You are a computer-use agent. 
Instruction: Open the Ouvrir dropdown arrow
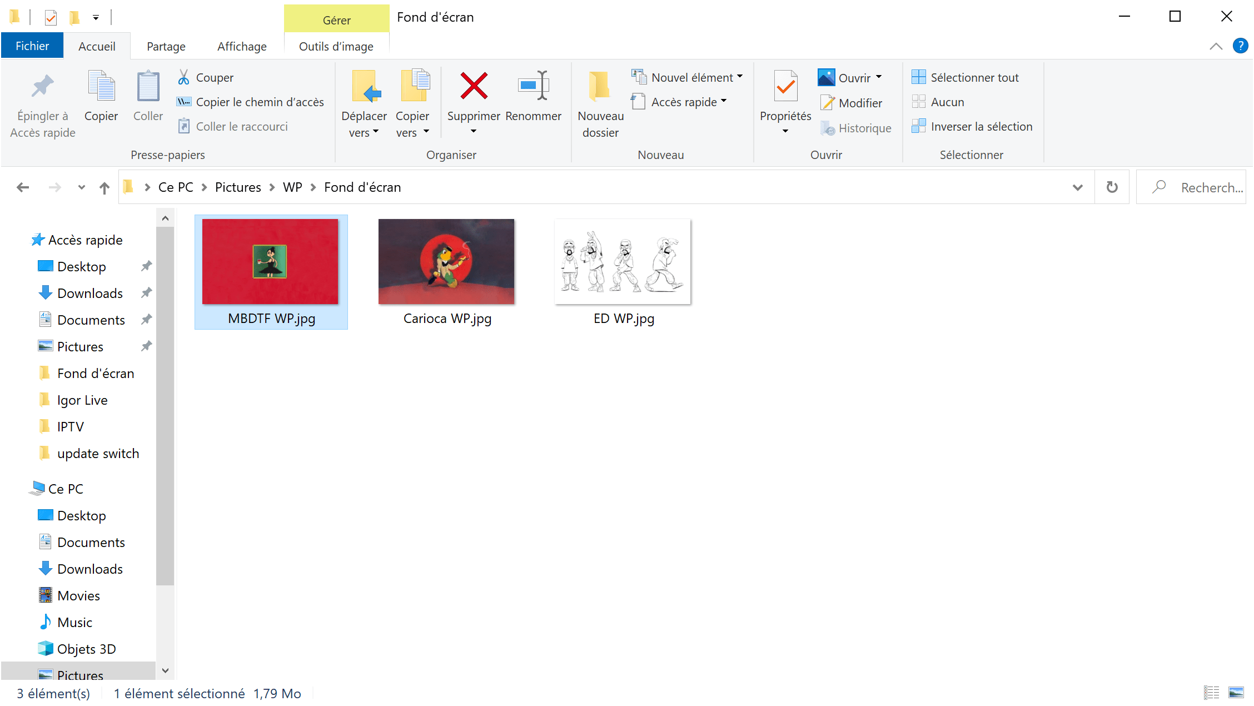(x=880, y=77)
